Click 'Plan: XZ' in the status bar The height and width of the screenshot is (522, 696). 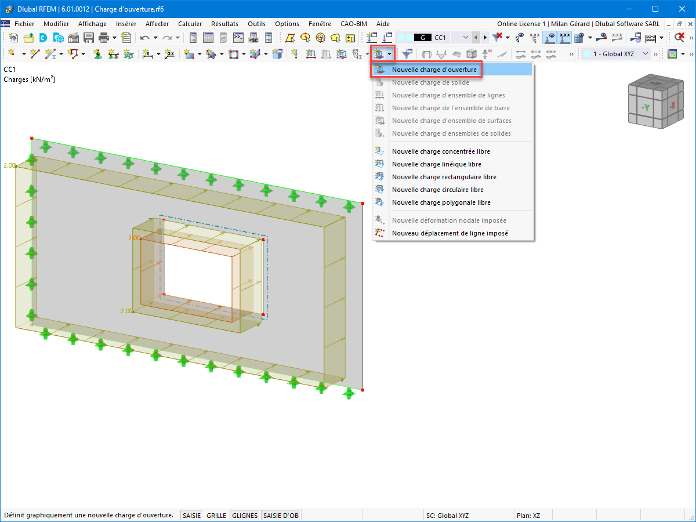(x=528, y=515)
